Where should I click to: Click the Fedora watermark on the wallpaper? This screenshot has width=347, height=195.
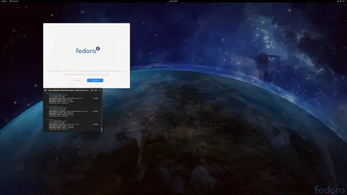point(329,190)
